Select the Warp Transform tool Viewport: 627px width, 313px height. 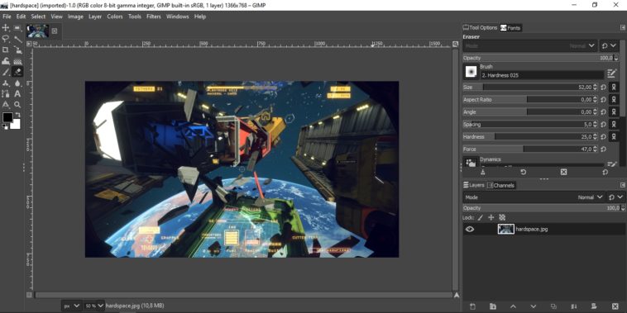pos(6,61)
